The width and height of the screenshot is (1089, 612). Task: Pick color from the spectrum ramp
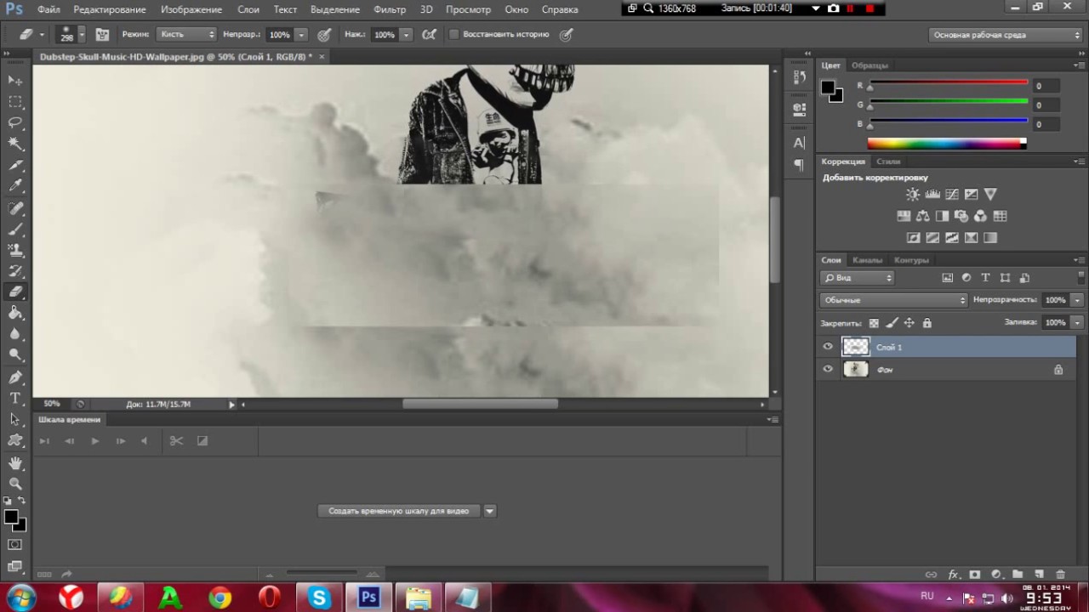(947, 144)
